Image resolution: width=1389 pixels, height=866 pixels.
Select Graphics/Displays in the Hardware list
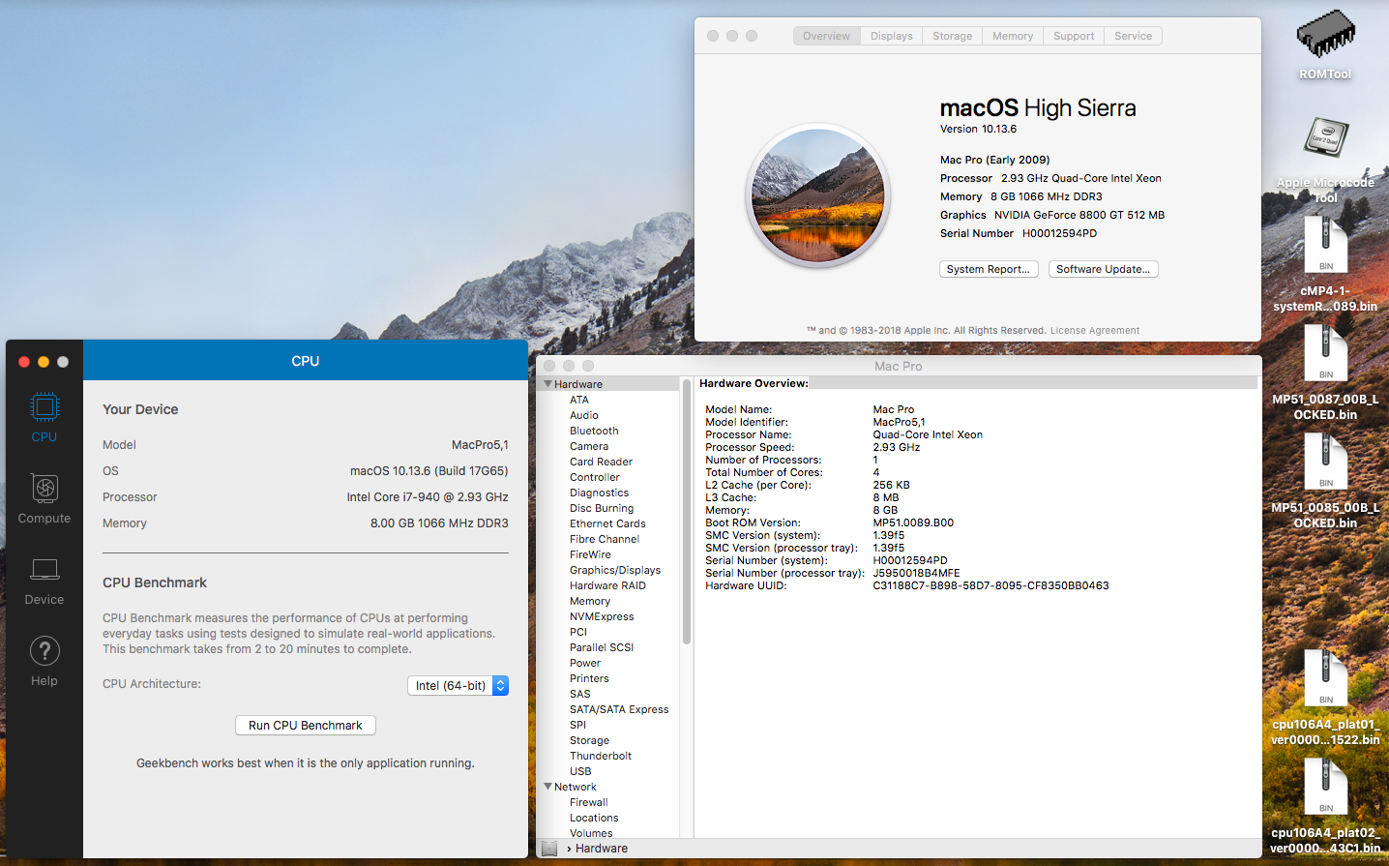pyautogui.click(x=615, y=570)
